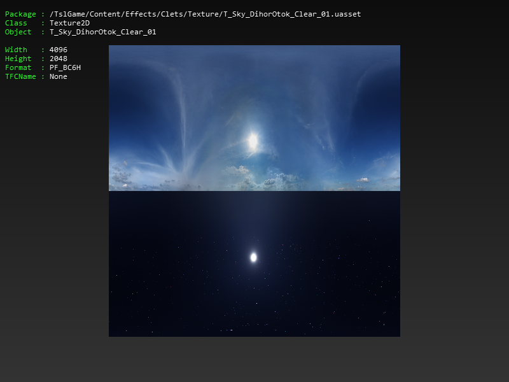The width and height of the screenshot is (509, 382).
Task: Click the glowing light in the night sky
Action: (253, 257)
